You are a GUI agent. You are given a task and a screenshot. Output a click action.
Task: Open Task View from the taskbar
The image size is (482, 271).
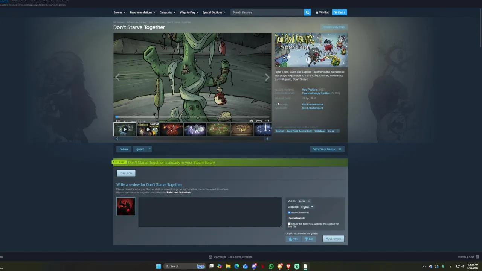click(211, 266)
